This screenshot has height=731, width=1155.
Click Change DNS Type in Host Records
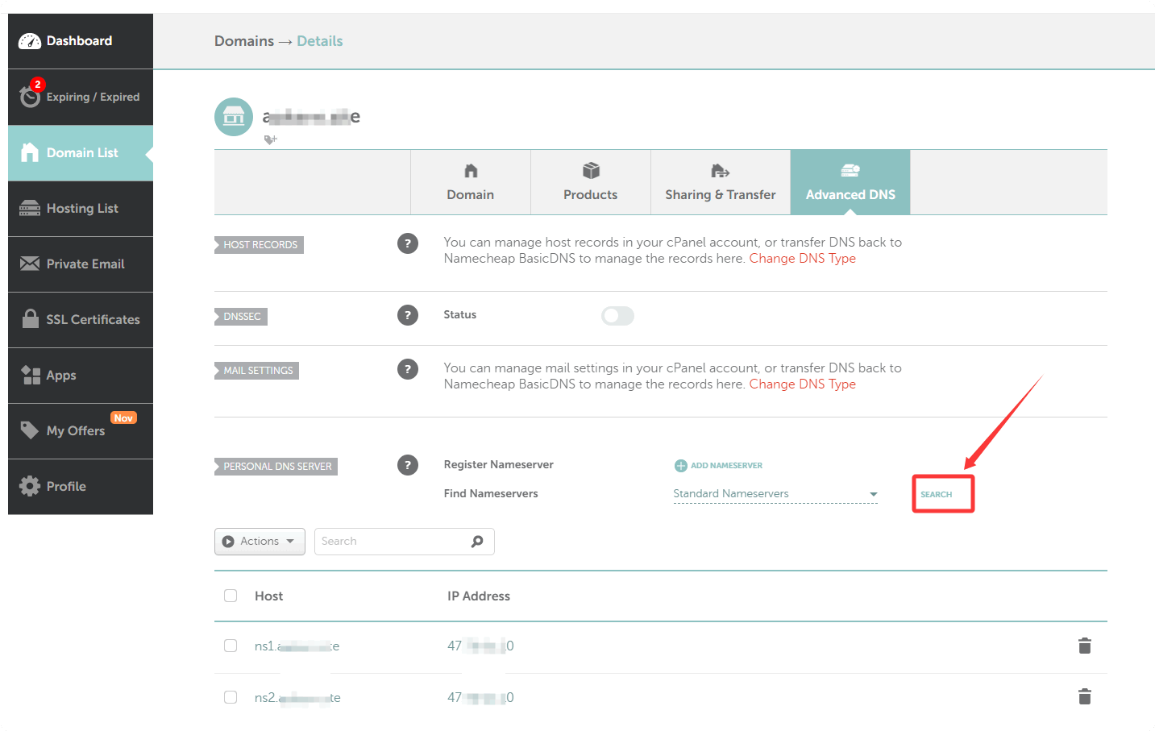point(803,259)
